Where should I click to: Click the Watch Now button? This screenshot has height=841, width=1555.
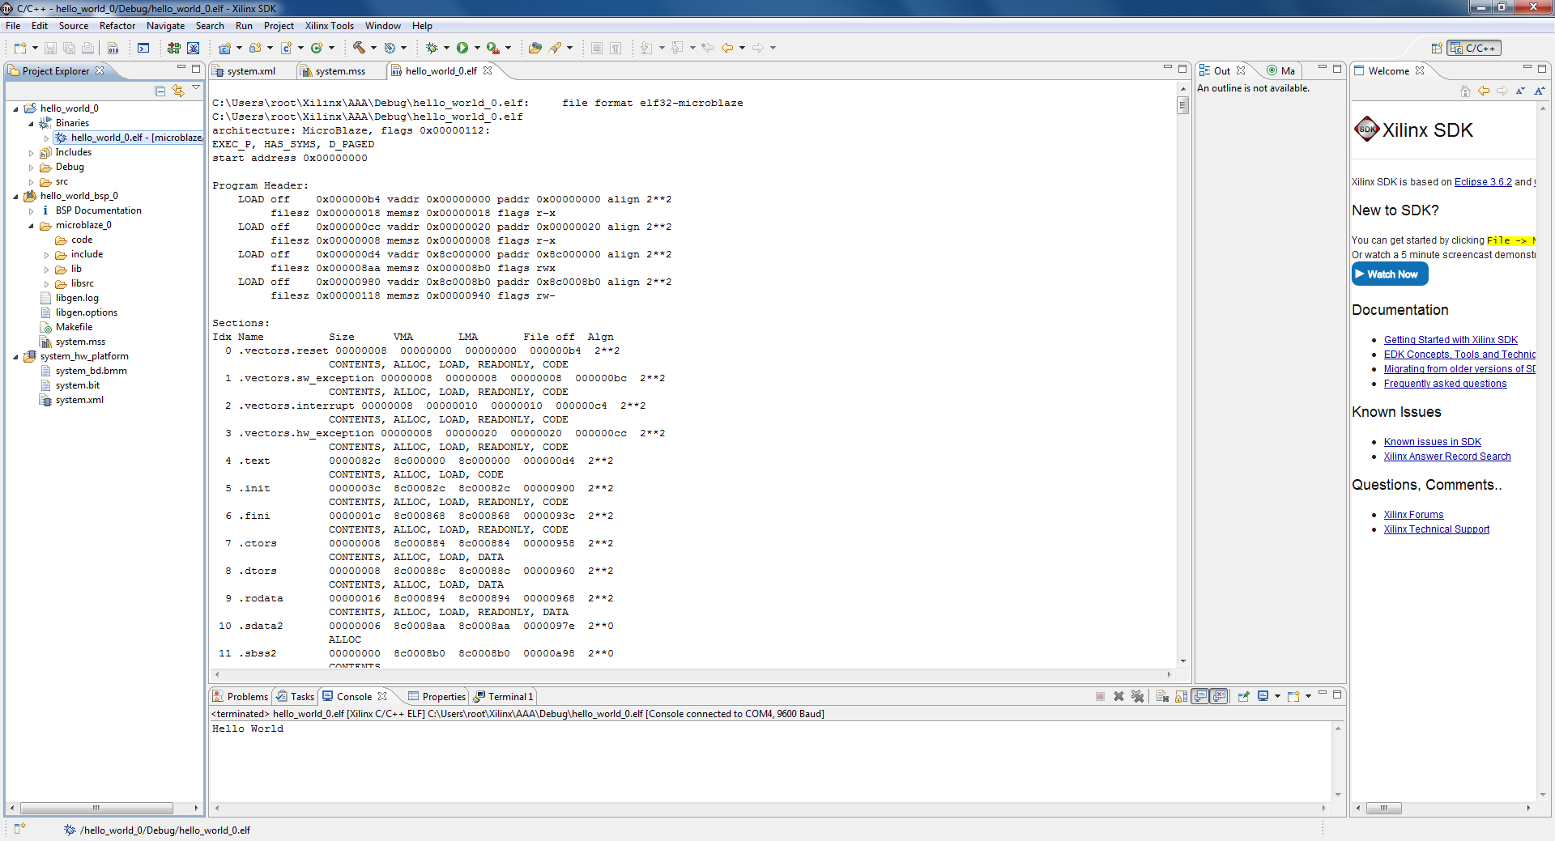click(1390, 274)
